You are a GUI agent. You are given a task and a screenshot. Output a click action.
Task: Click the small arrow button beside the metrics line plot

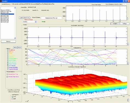click(128, 63)
